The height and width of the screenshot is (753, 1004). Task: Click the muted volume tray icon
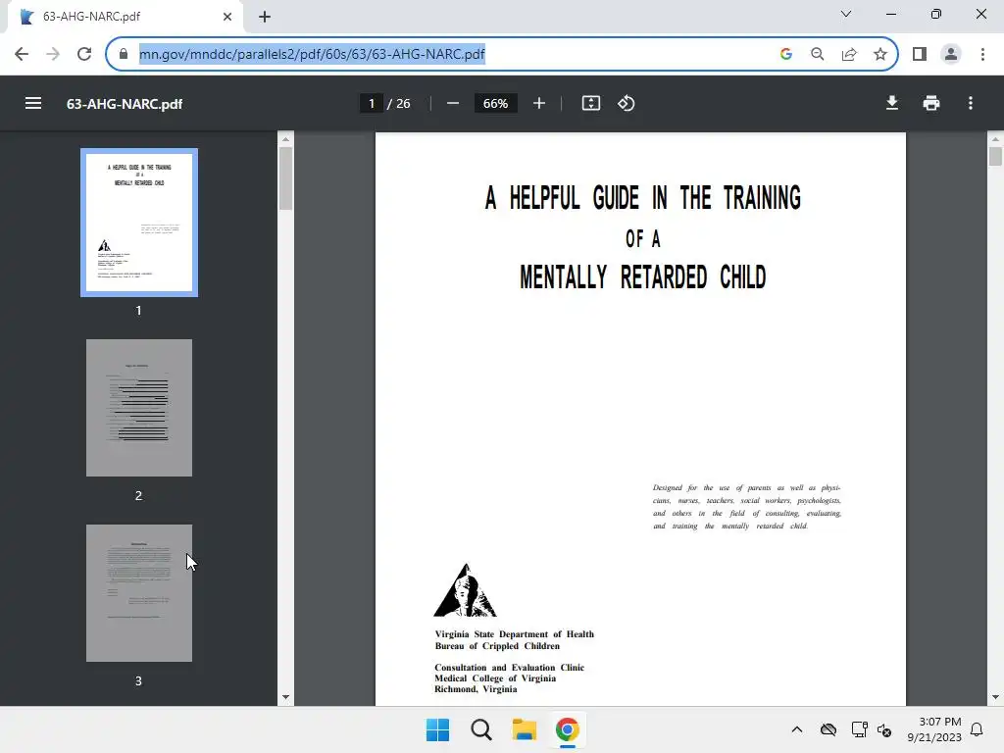click(885, 729)
